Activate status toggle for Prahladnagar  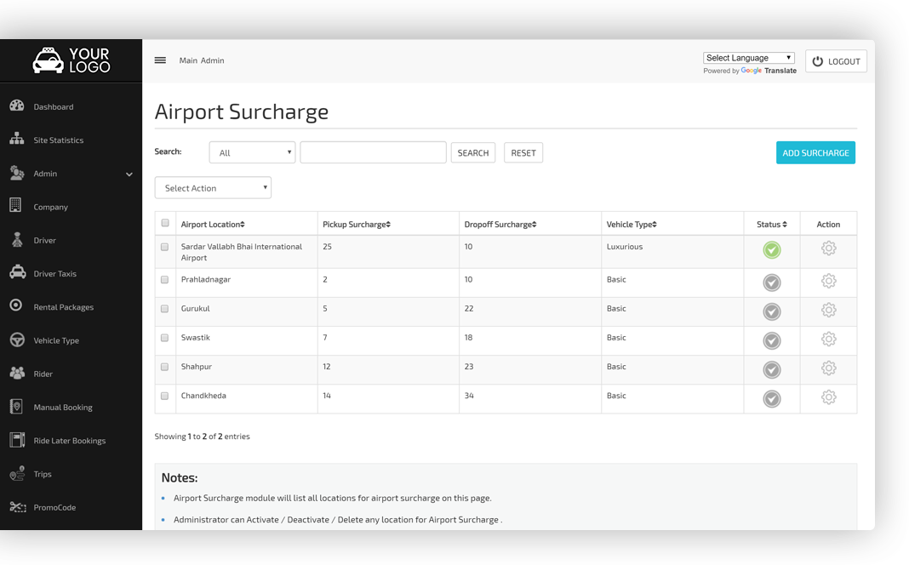[771, 282]
